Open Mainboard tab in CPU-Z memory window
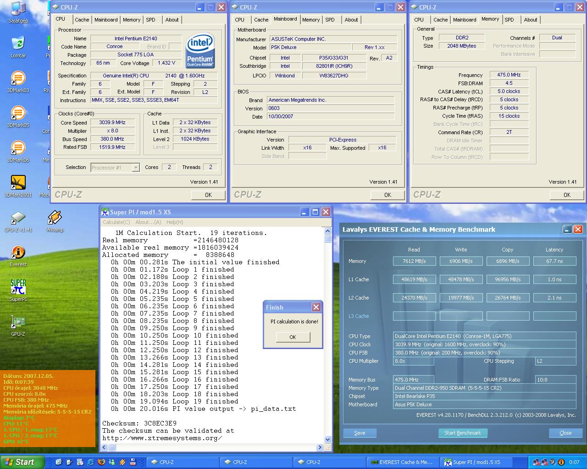Viewport: 587px width, 469px height. 465,20
